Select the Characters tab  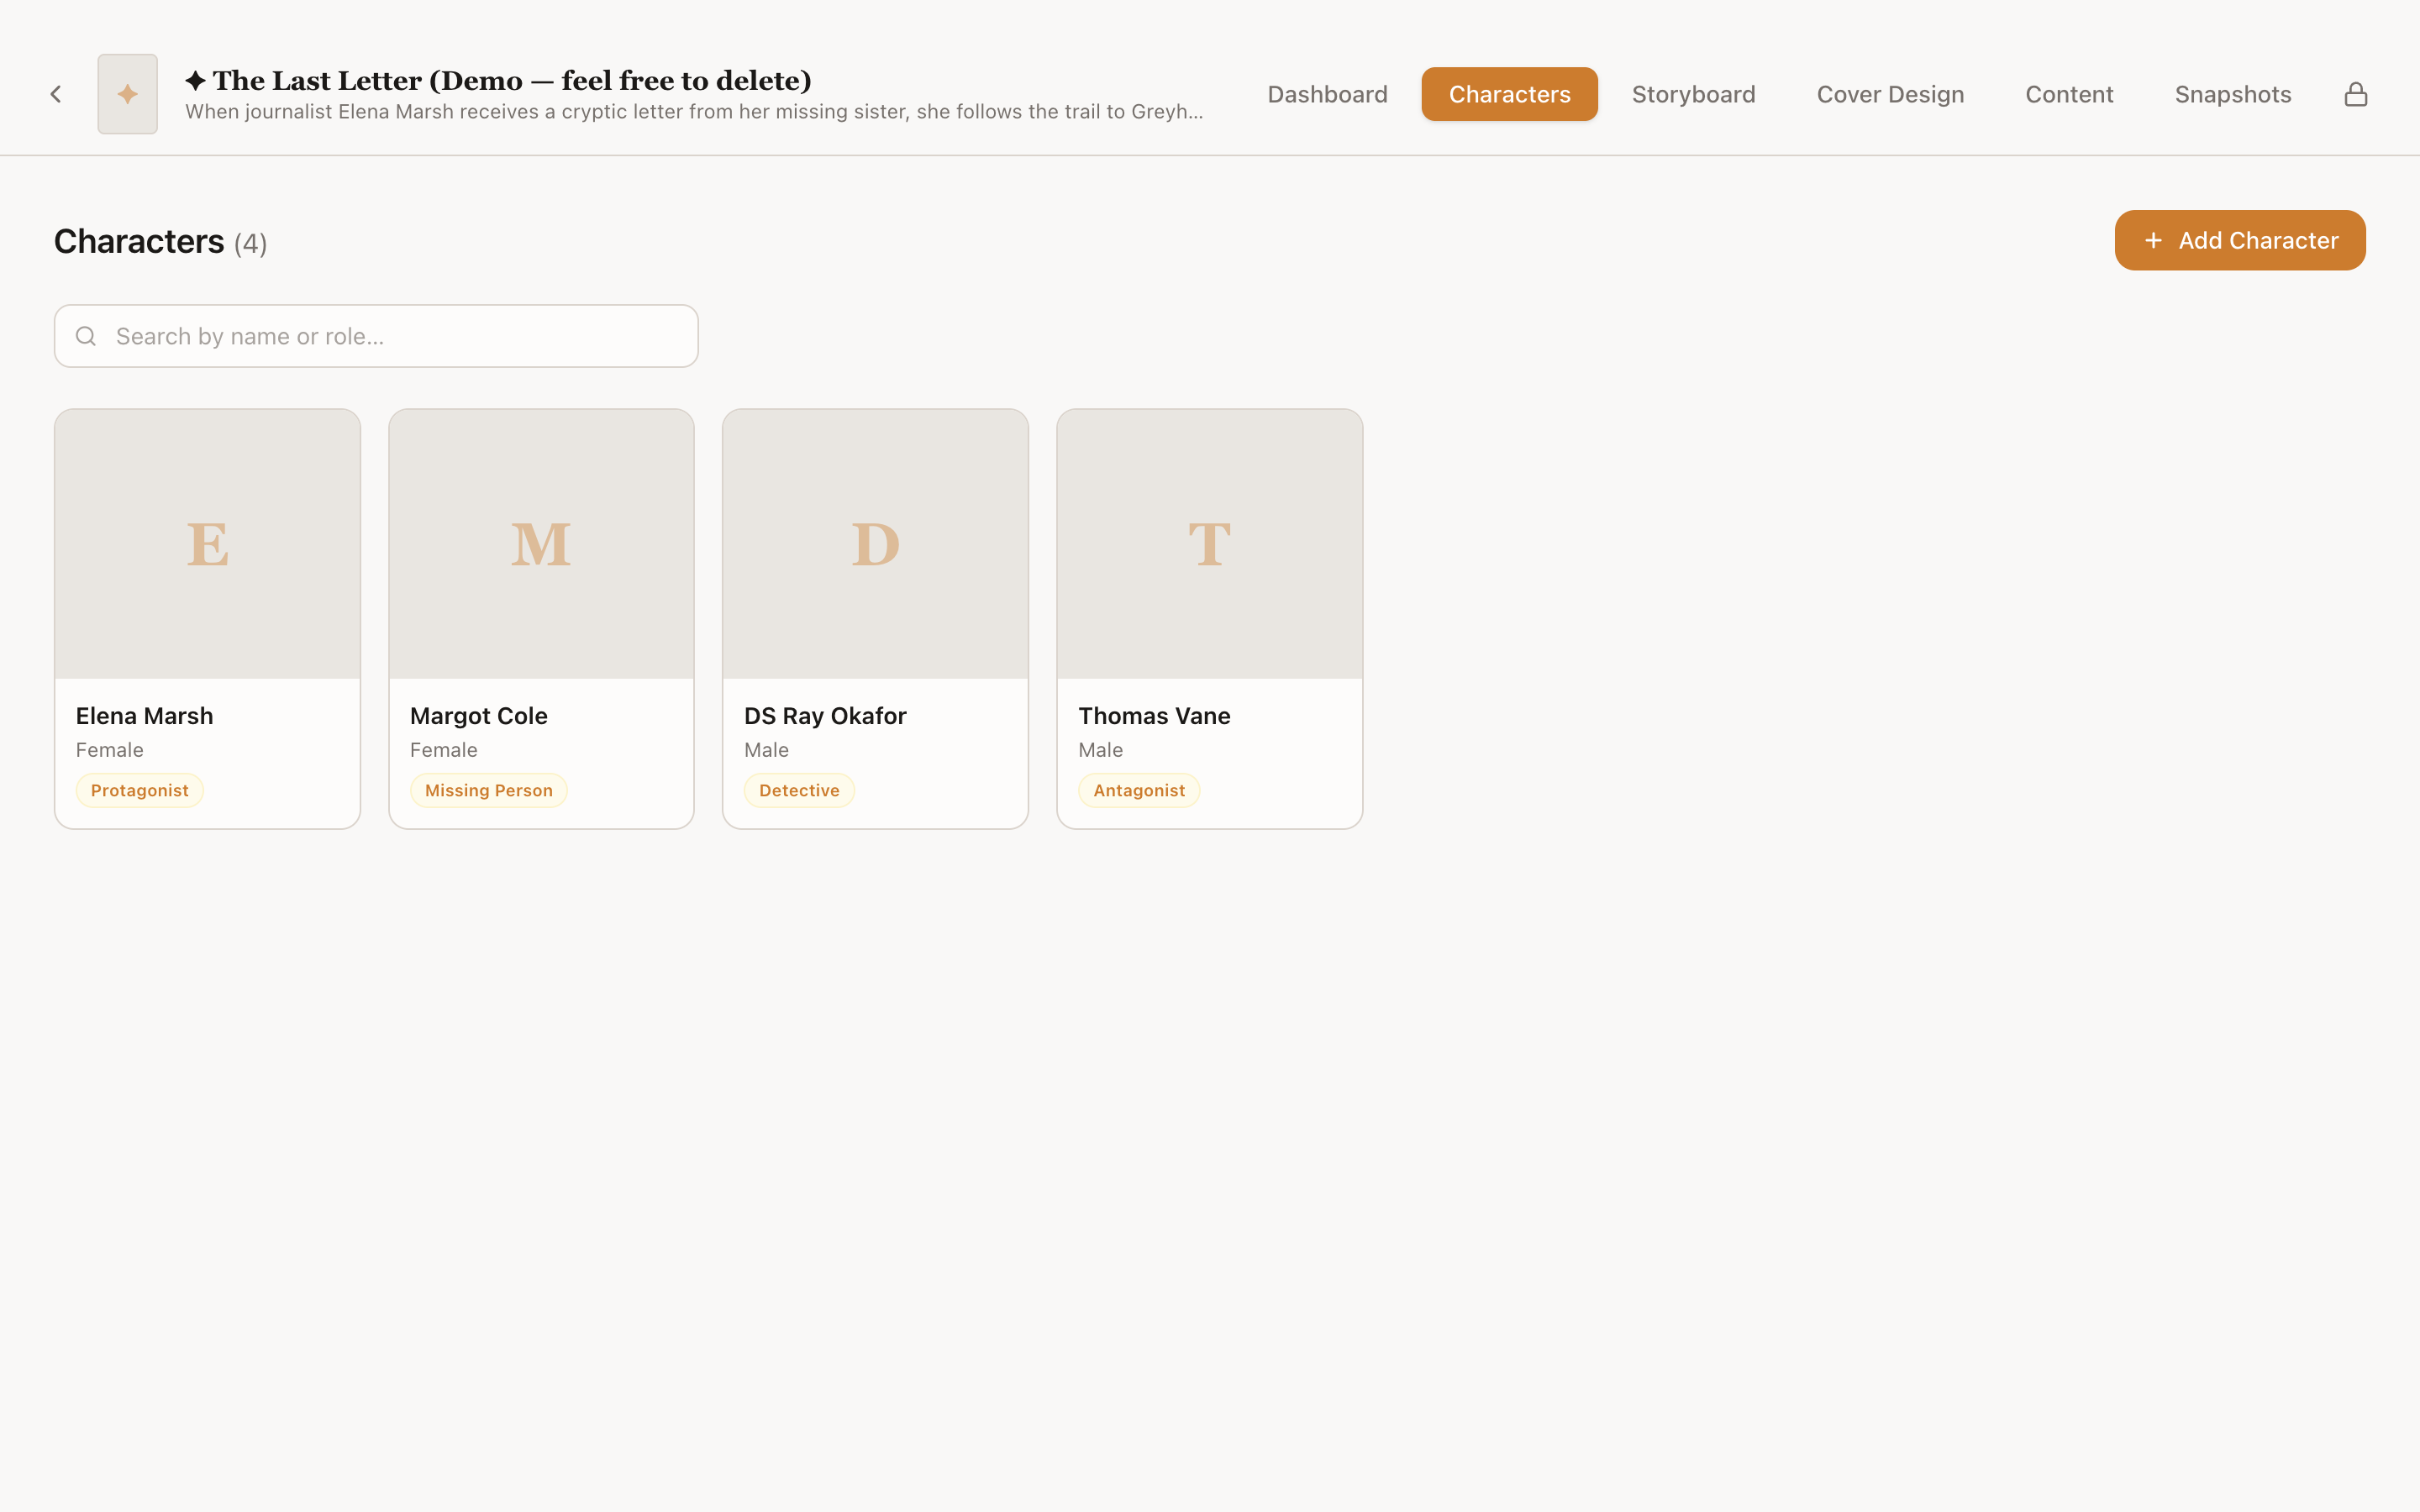click(1509, 93)
